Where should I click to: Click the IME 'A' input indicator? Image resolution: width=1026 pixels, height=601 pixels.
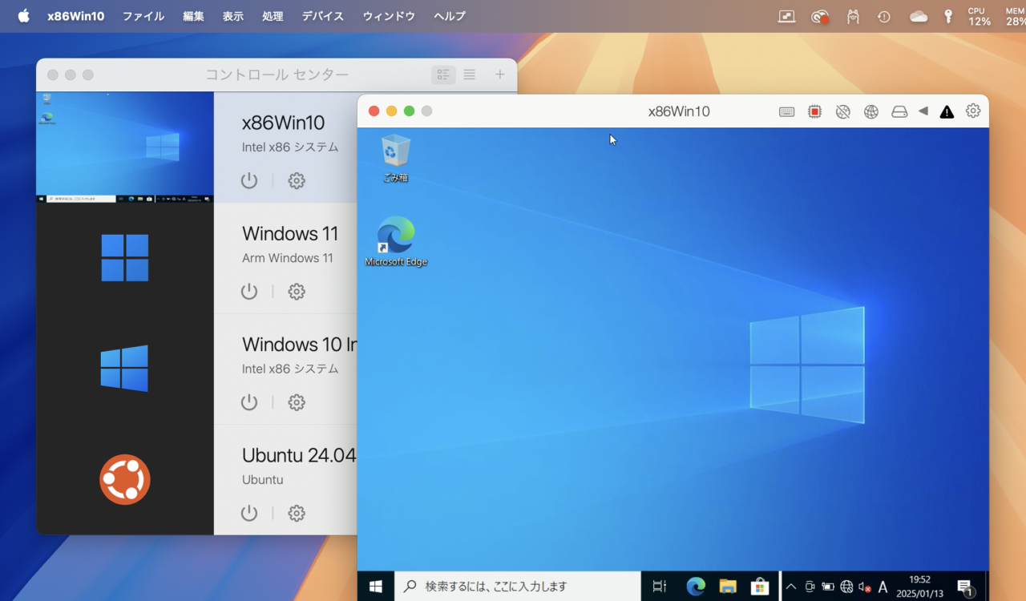coord(883,587)
